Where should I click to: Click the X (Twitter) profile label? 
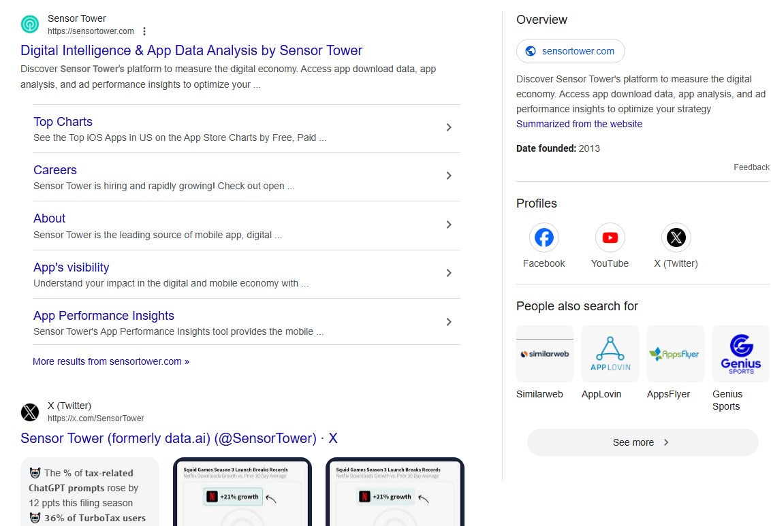point(676,263)
